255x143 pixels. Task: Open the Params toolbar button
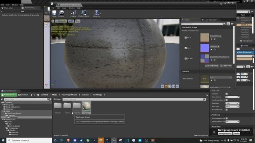(73, 14)
